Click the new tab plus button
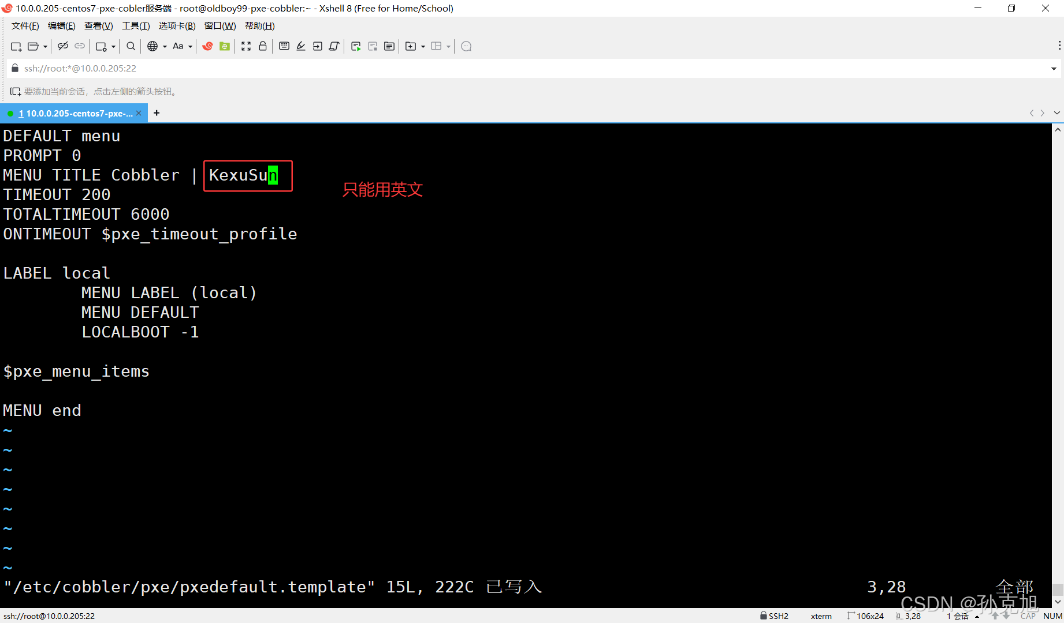Screen dimensions: 1064x623 (156, 112)
